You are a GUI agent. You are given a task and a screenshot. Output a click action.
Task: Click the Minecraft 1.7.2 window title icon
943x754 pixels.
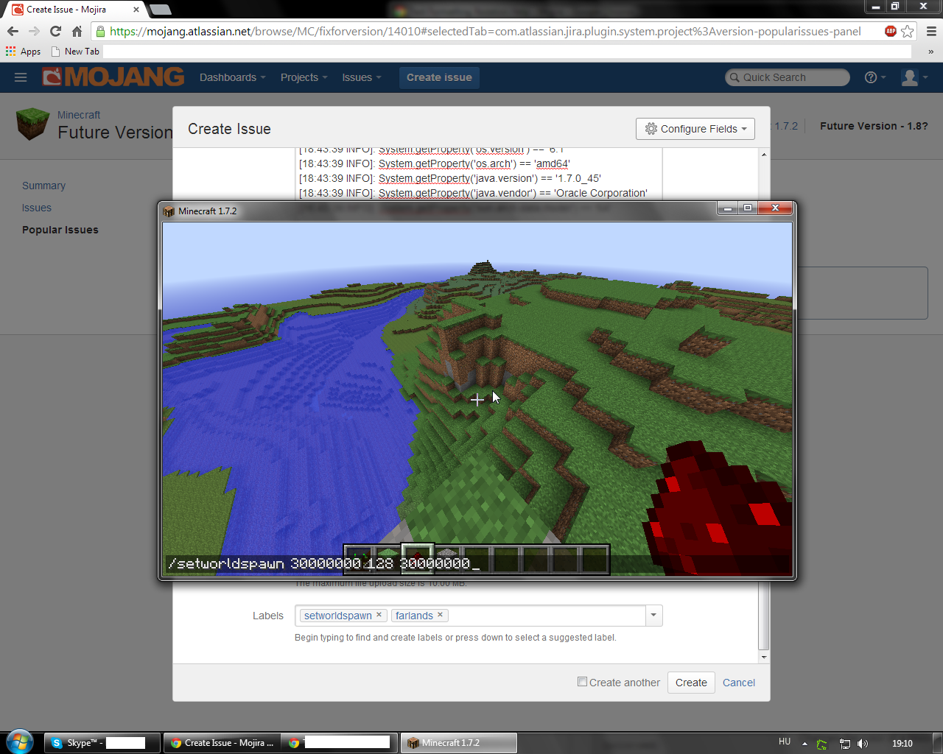[169, 211]
